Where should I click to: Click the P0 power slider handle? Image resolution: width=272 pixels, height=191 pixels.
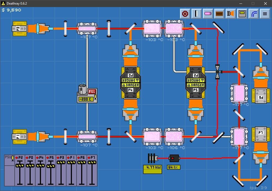tap(30, 166)
